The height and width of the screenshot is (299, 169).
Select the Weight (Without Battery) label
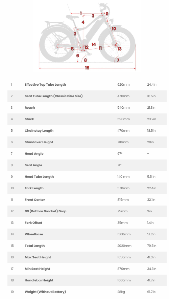tap(45, 292)
